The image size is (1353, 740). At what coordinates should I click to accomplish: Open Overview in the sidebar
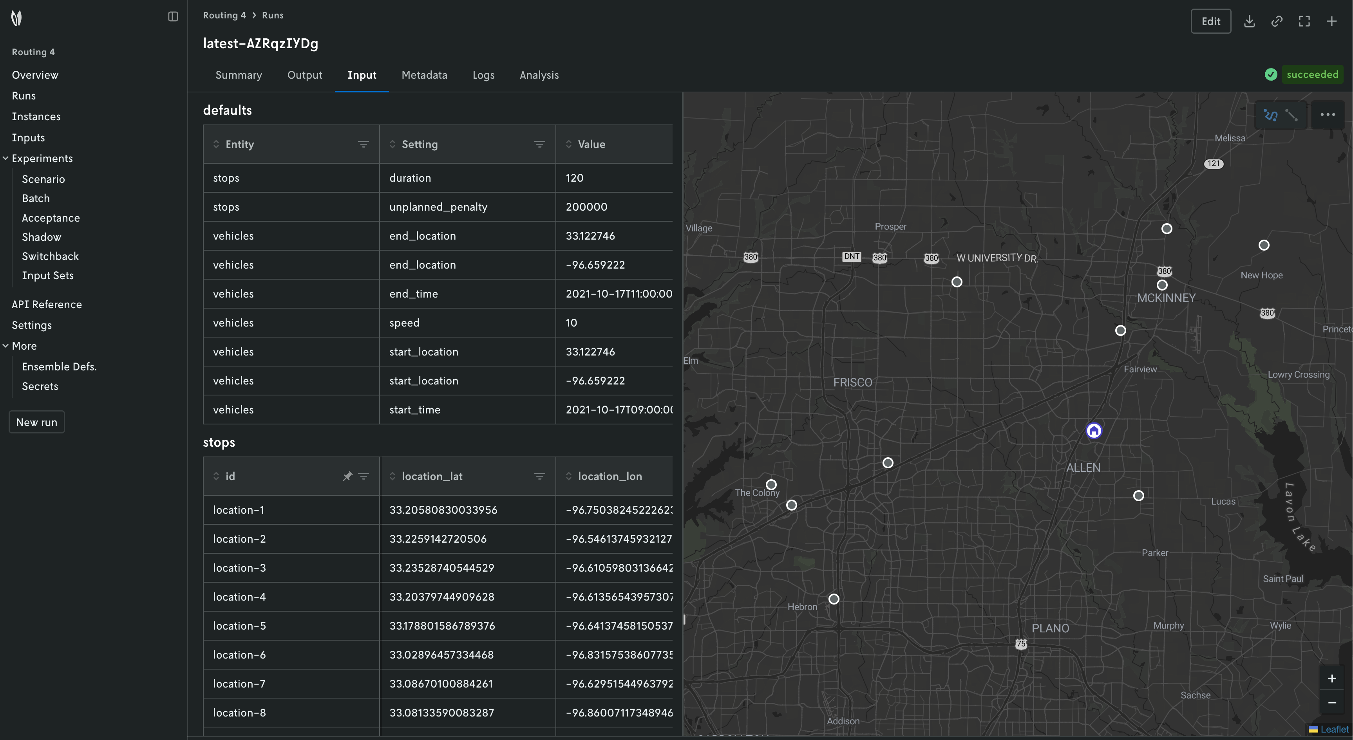[x=35, y=75]
